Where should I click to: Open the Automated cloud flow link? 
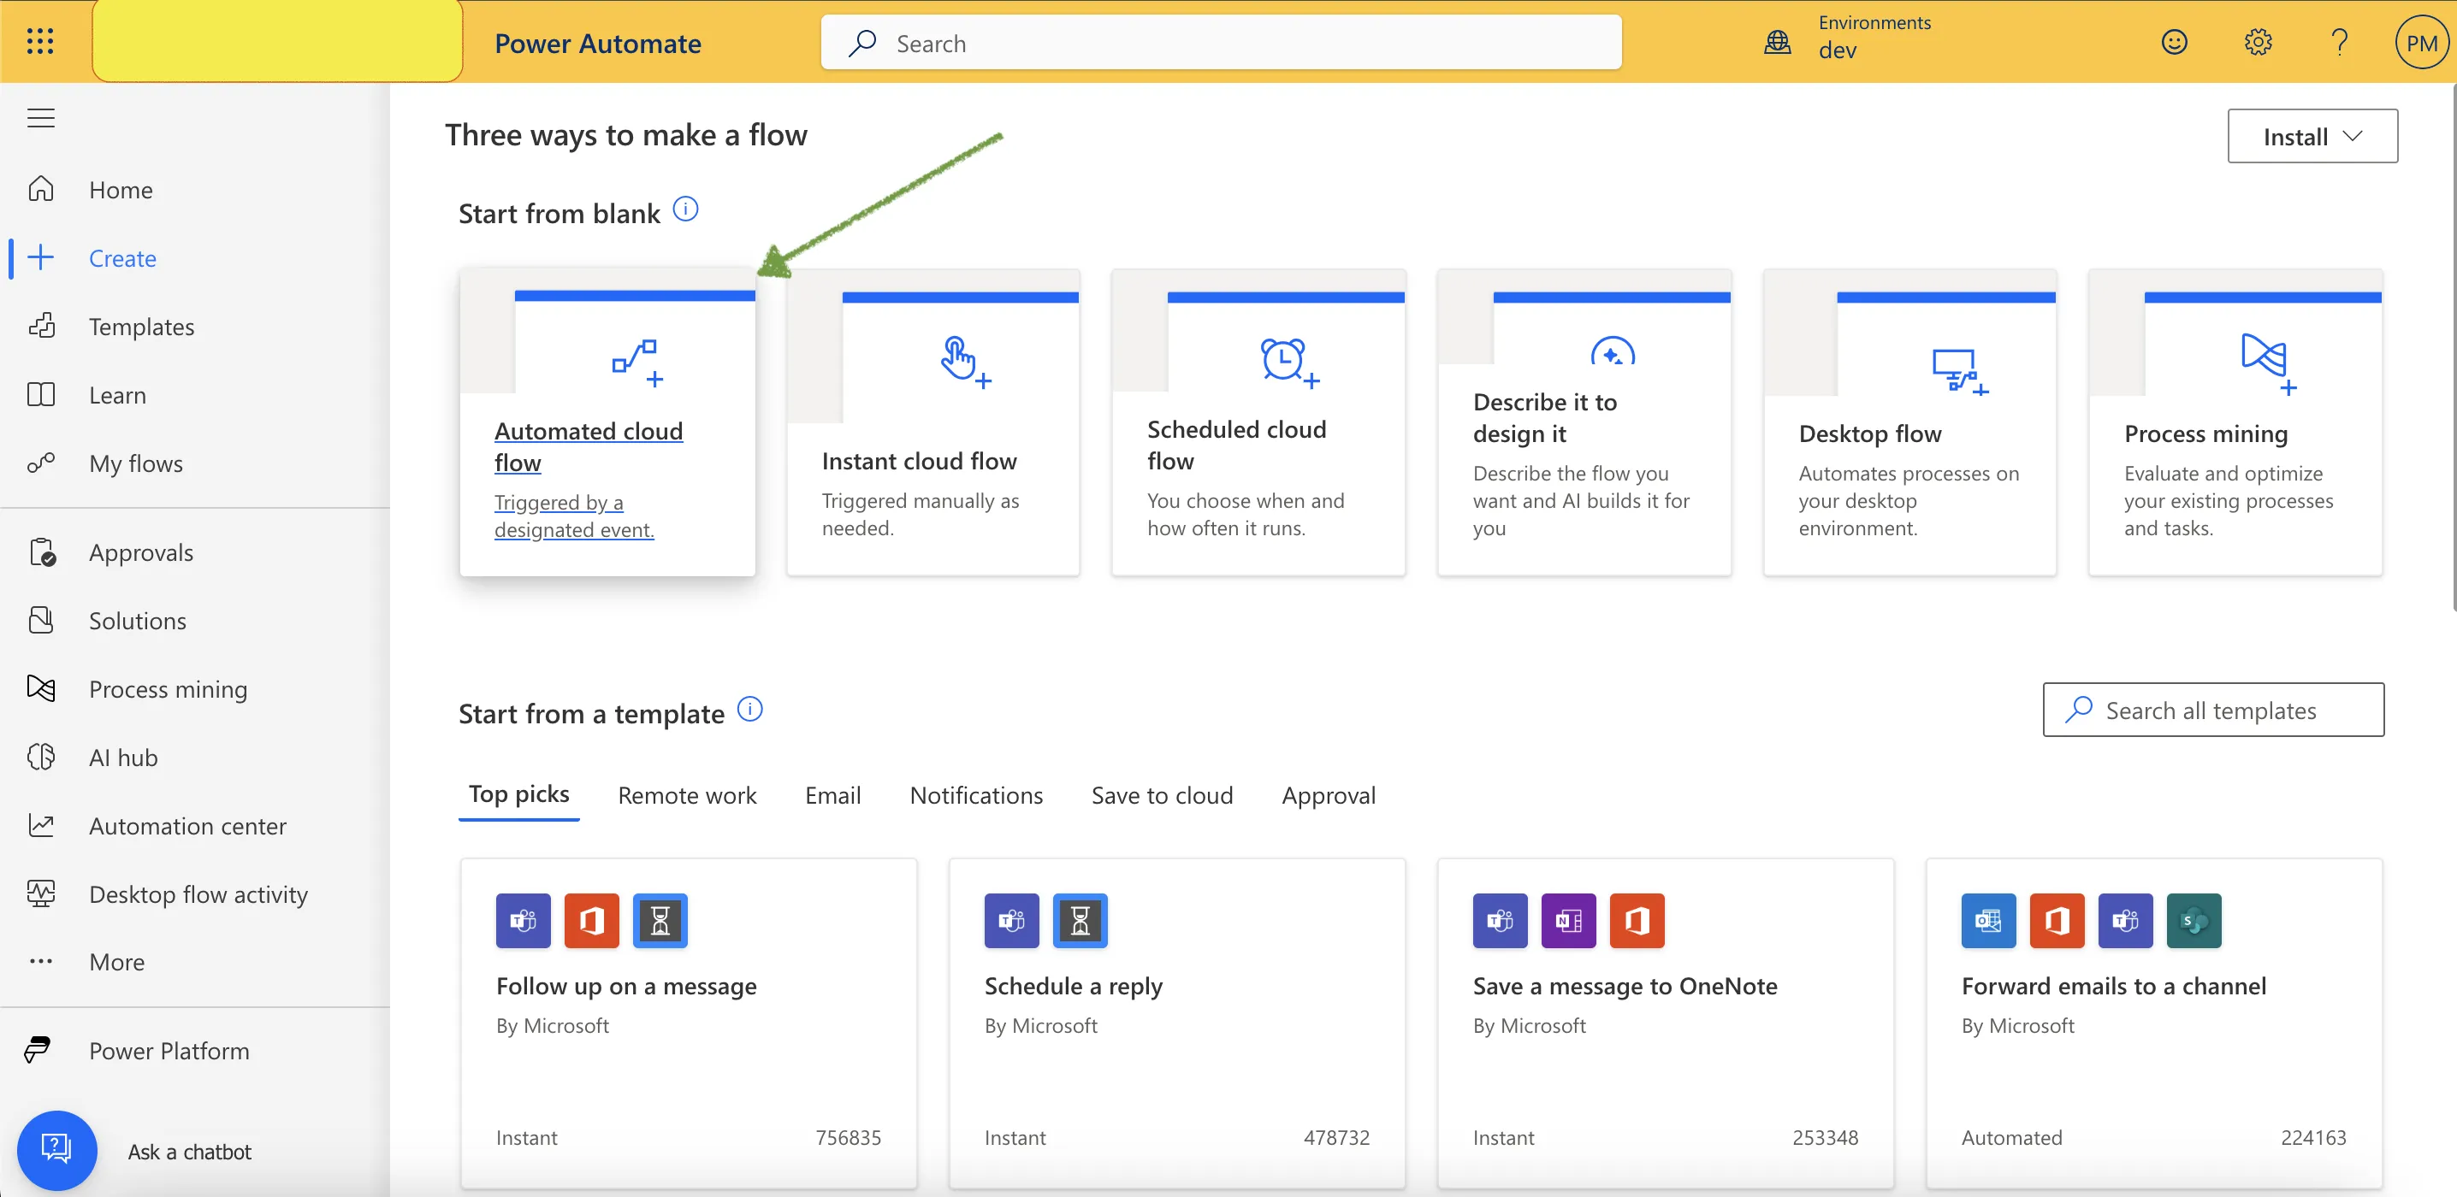(589, 446)
